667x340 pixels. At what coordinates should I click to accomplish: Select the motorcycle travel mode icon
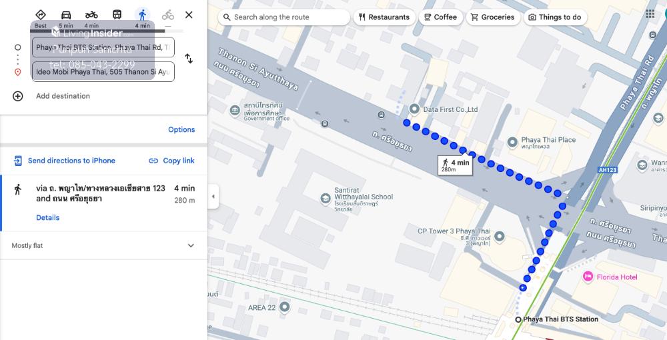[x=91, y=15]
